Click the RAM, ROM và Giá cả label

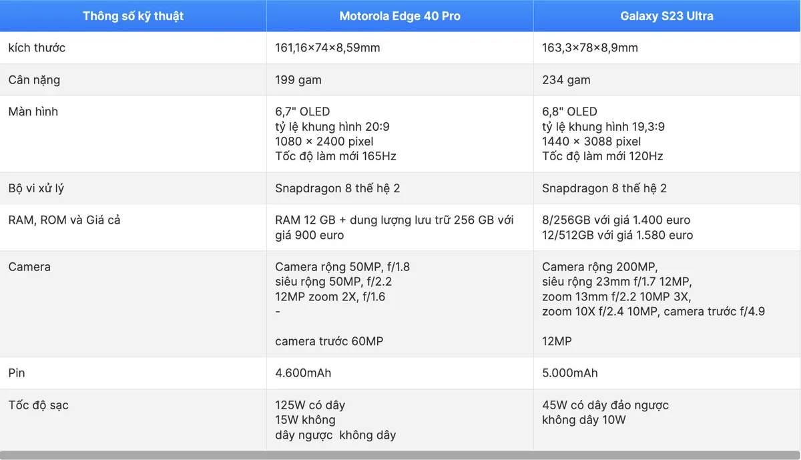pyautogui.click(x=64, y=220)
